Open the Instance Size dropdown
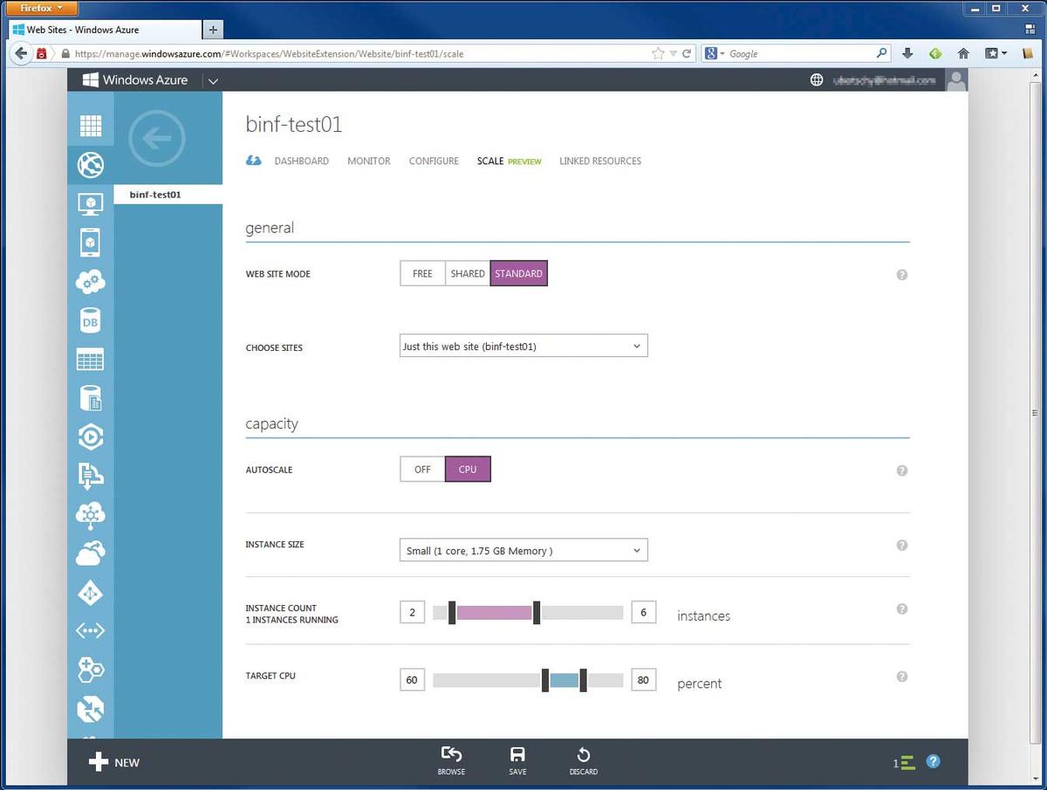Screen dimensions: 1047x790 pyautogui.click(x=523, y=550)
